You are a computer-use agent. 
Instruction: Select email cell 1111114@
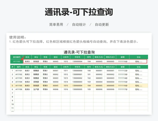(123, 78)
